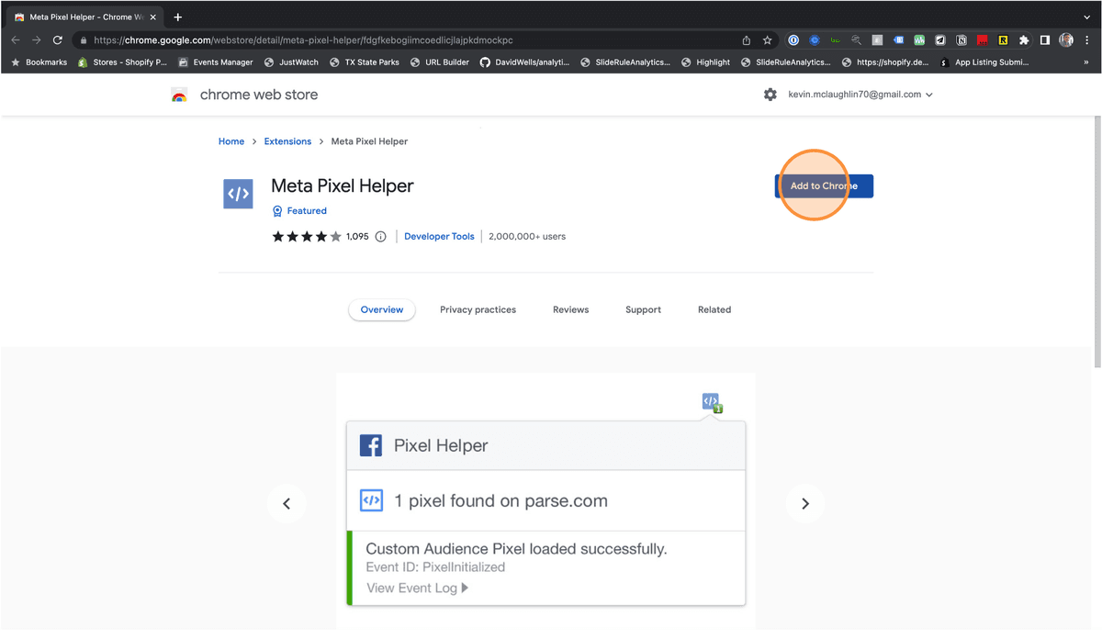Open the green text extension icon

(835, 40)
